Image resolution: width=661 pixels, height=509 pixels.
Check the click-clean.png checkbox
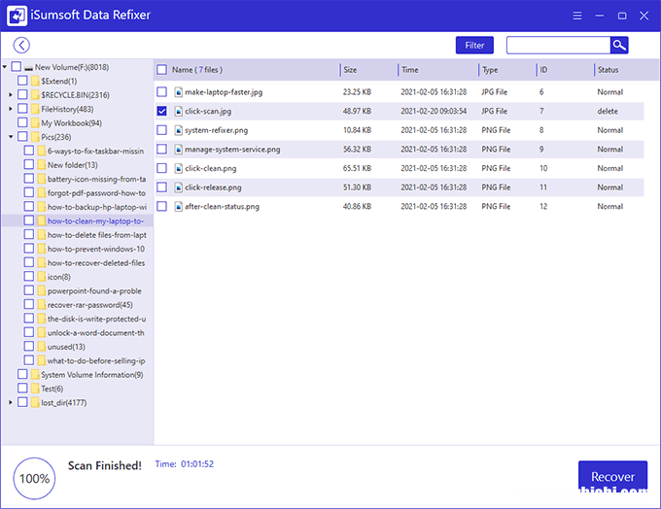(162, 168)
